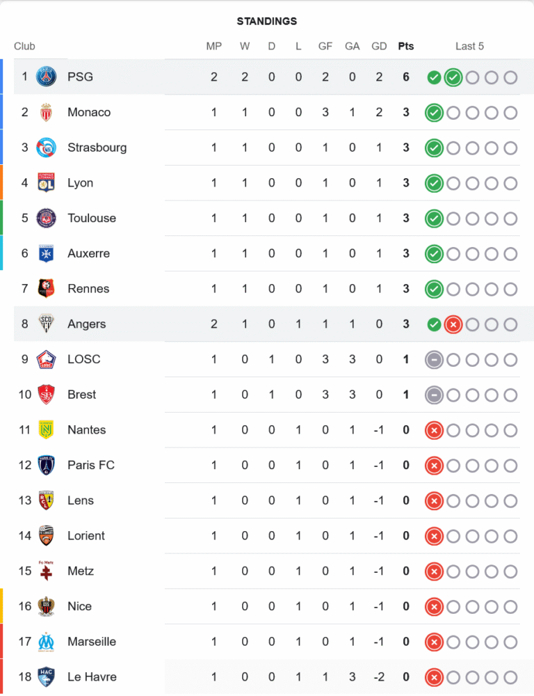Viewport: 534px width, 696px height.
Task: Select the MP column header
Action: coord(214,47)
